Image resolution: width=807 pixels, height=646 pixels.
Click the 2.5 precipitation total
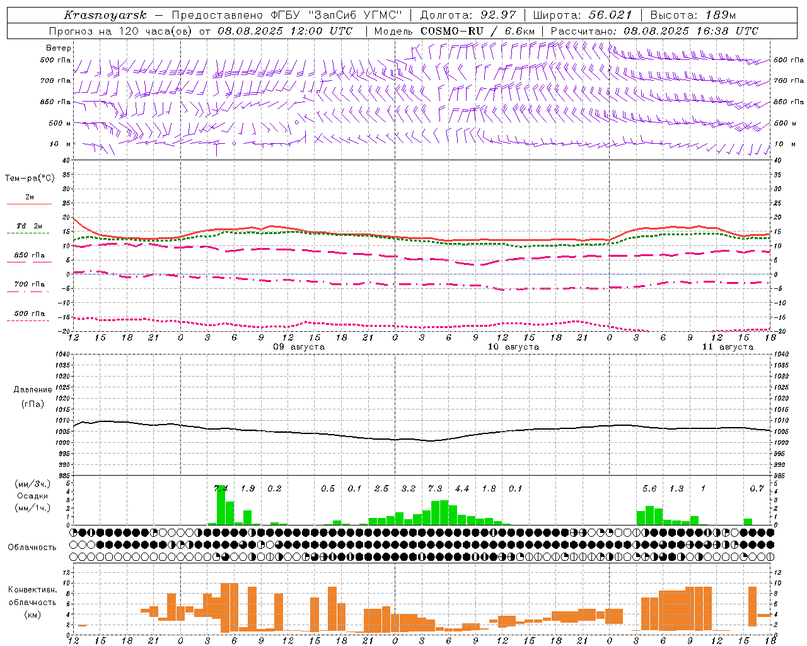pyautogui.click(x=381, y=488)
